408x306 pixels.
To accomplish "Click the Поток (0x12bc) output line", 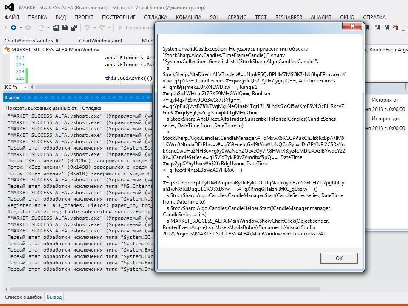I will 80,161.
